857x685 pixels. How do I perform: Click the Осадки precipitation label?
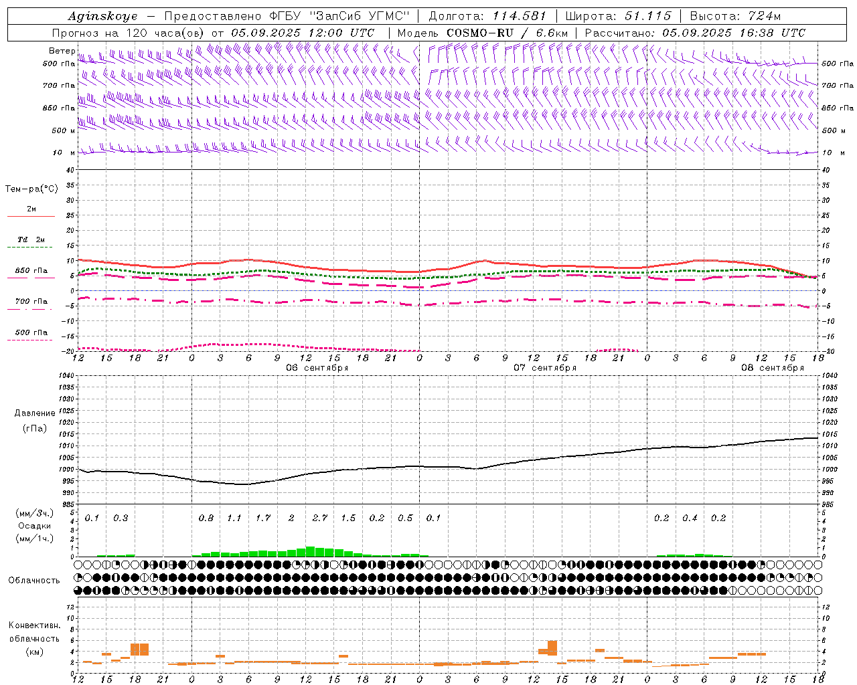[35, 526]
